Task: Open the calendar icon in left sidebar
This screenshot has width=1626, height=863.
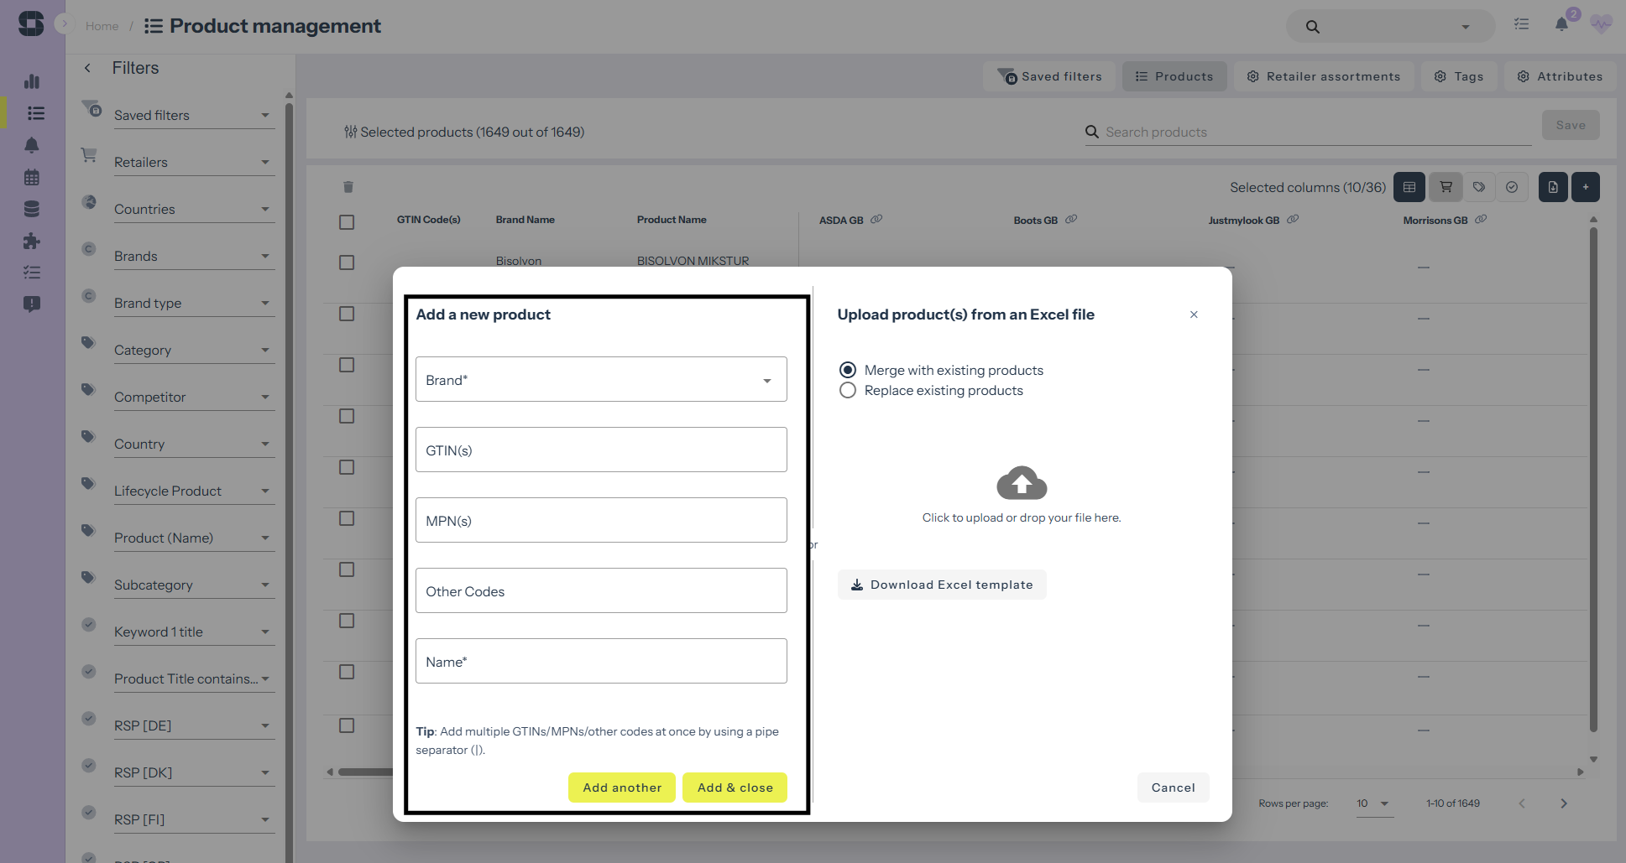Action: coord(32,177)
